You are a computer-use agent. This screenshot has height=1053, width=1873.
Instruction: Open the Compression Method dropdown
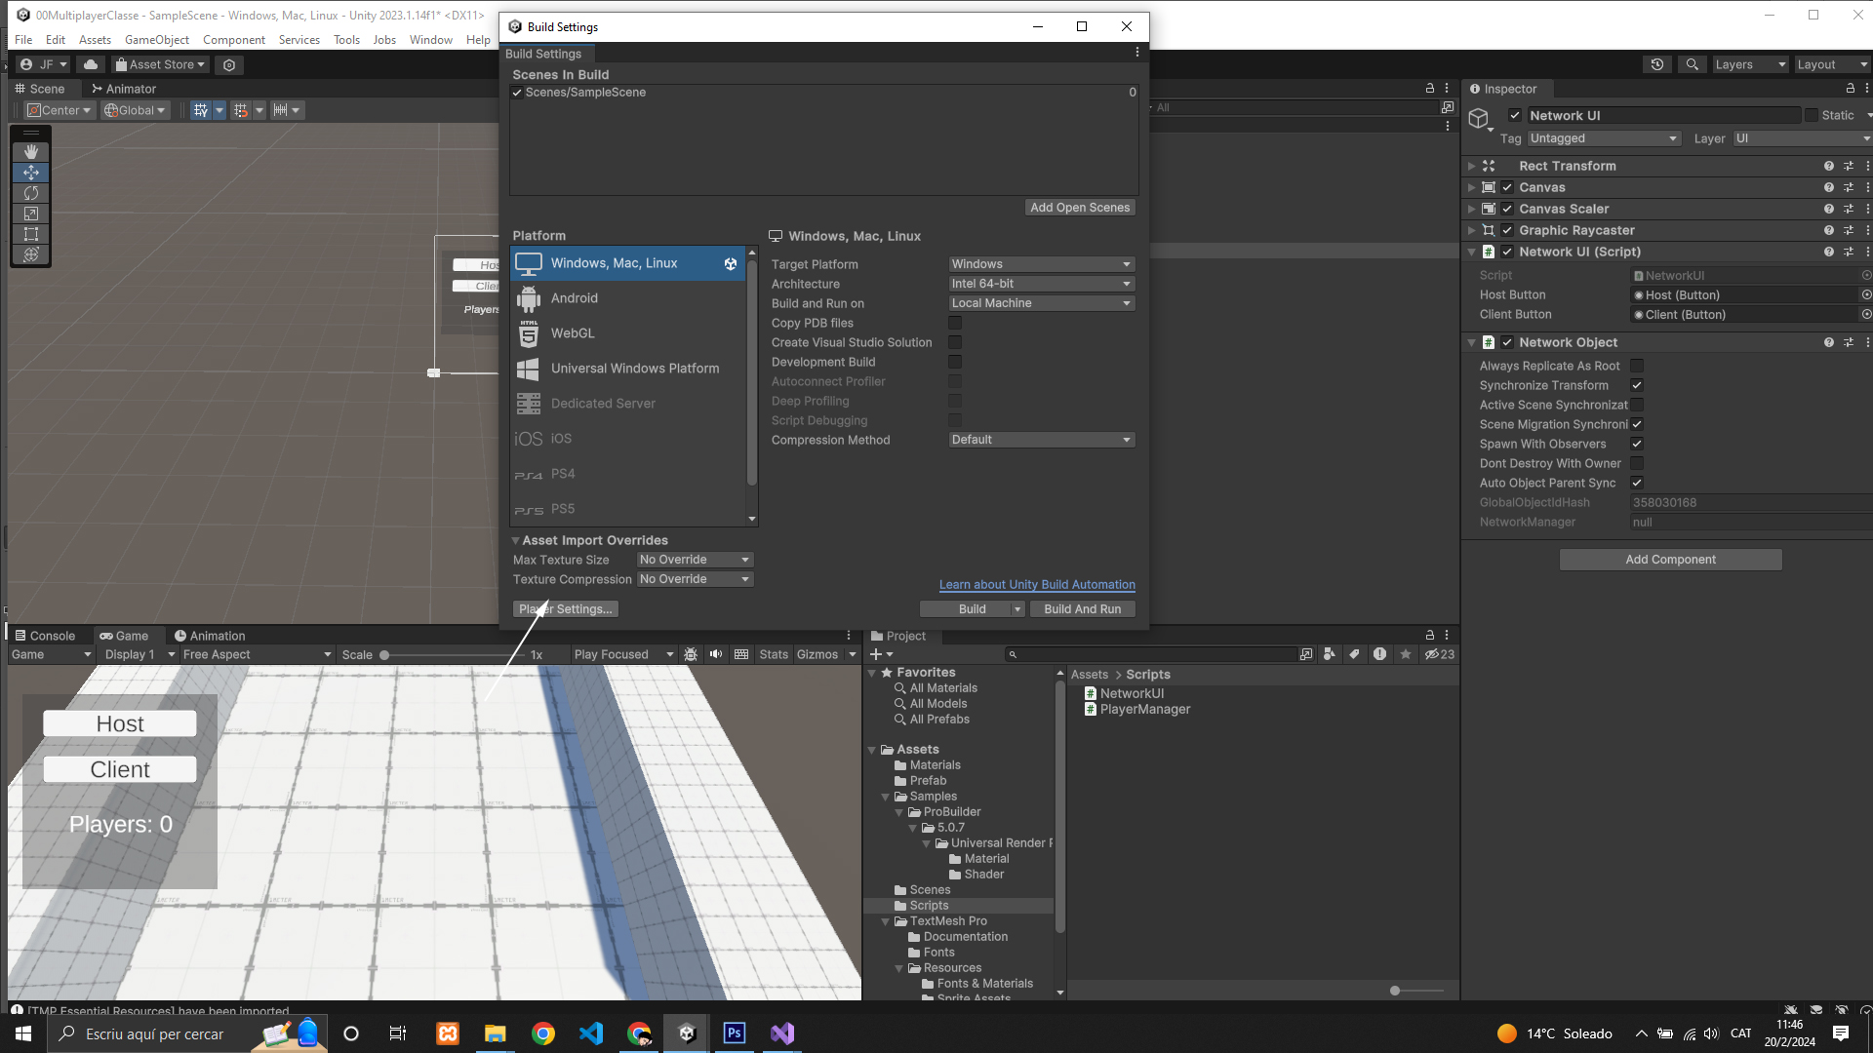tap(1041, 440)
